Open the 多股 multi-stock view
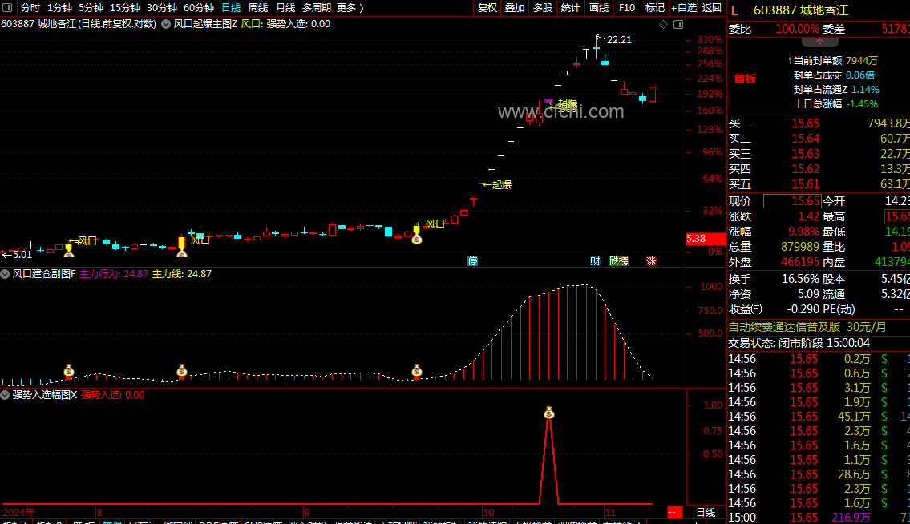Viewport: 910px width, 524px height. (543, 7)
